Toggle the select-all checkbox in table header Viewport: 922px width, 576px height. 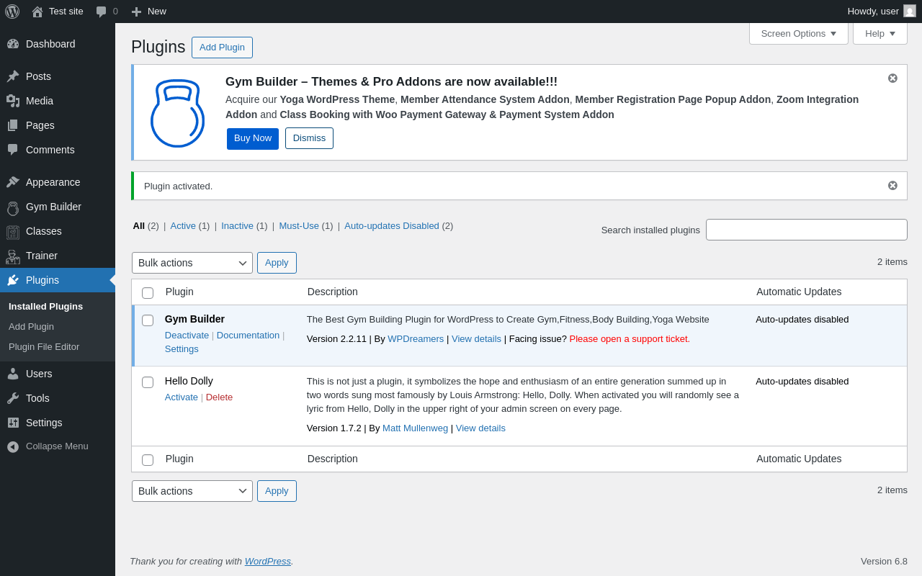pyautogui.click(x=148, y=293)
